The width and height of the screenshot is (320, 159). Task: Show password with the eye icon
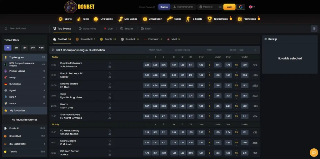pos(220,7)
